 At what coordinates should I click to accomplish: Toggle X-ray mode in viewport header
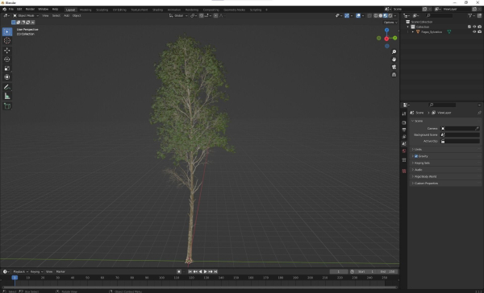369,15
